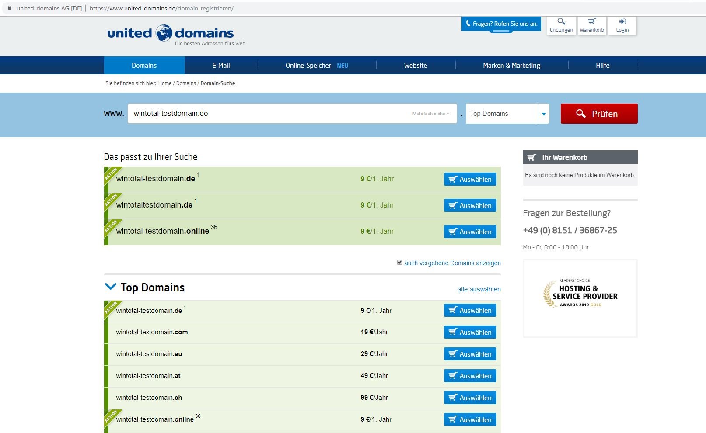
Task: Click the domain search input field
Action: tap(292, 114)
